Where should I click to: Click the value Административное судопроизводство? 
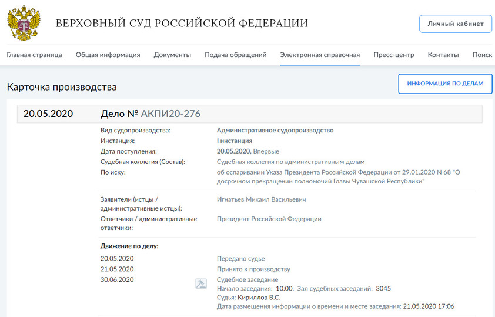tap(275, 130)
